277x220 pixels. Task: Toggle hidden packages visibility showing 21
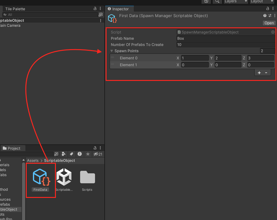coord(98,154)
